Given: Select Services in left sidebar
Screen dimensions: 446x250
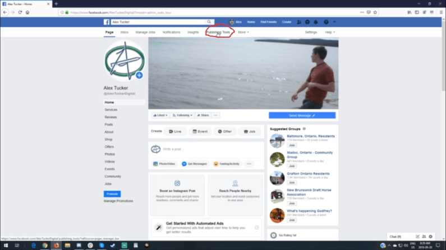Looking at the screenshot, I should 111,110.
